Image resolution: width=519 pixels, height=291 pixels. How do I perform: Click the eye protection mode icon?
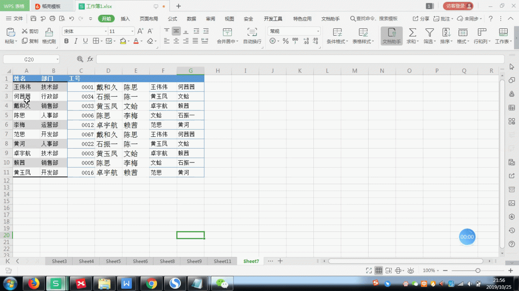point(411,270)
